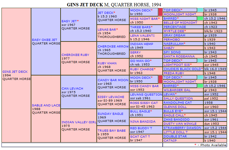The width and height of the screenshot is (229, 150).
Task: Open the WILBARGER GAL link
Action: pyautogui.click(x=177, y=90)
